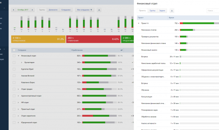Select the Написание финансового плана task row

(x=178, y=43)
